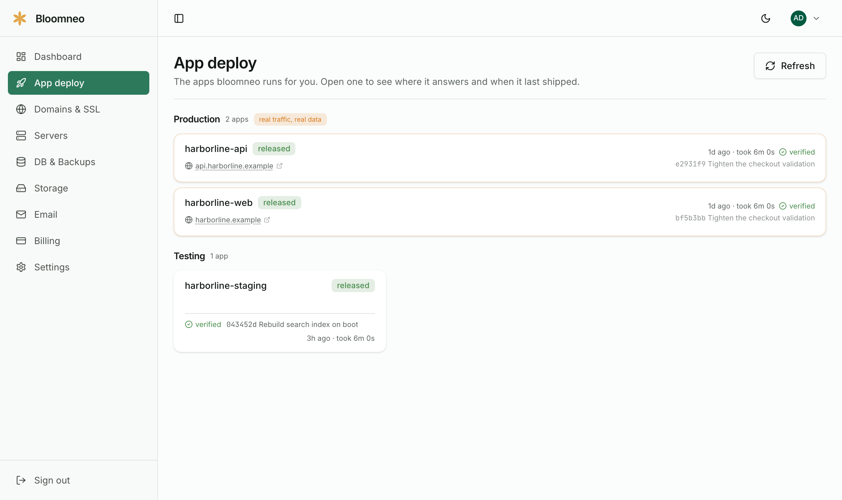
Task: Click the Production section heading
Action: coord(197,119)
